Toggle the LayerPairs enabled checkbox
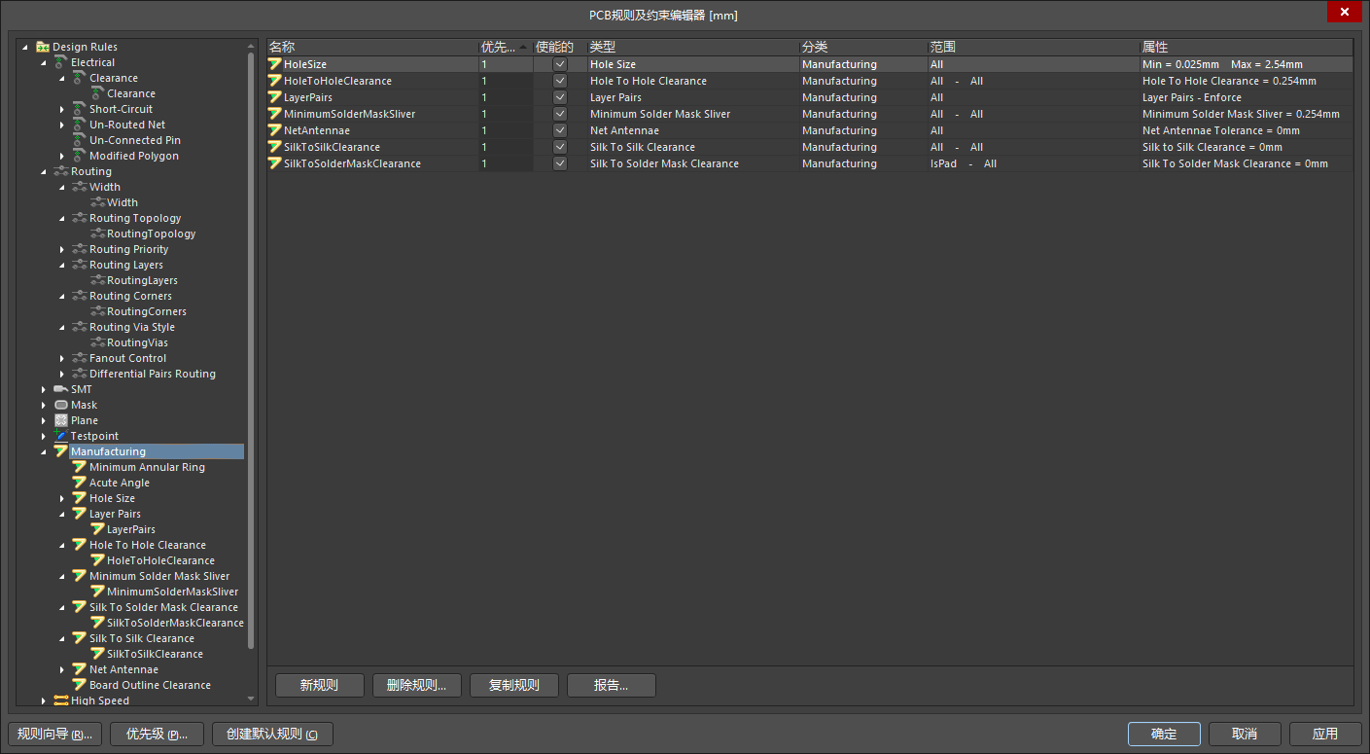 560,97
